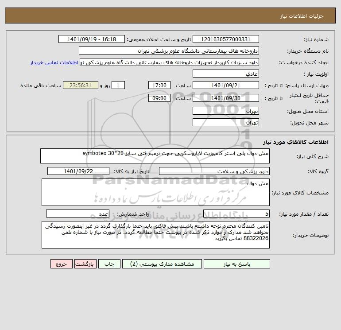Click the 'نام دستگاه خریدار:' label
The width and height of the screenshot is (341, 330).
[x=308, y=51]
